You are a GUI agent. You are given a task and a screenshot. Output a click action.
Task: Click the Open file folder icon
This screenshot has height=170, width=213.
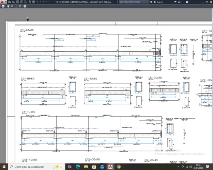coord(13,2)
